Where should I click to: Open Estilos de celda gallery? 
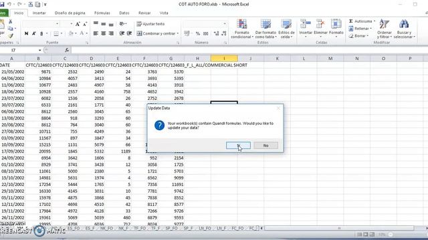click(286, 29)
